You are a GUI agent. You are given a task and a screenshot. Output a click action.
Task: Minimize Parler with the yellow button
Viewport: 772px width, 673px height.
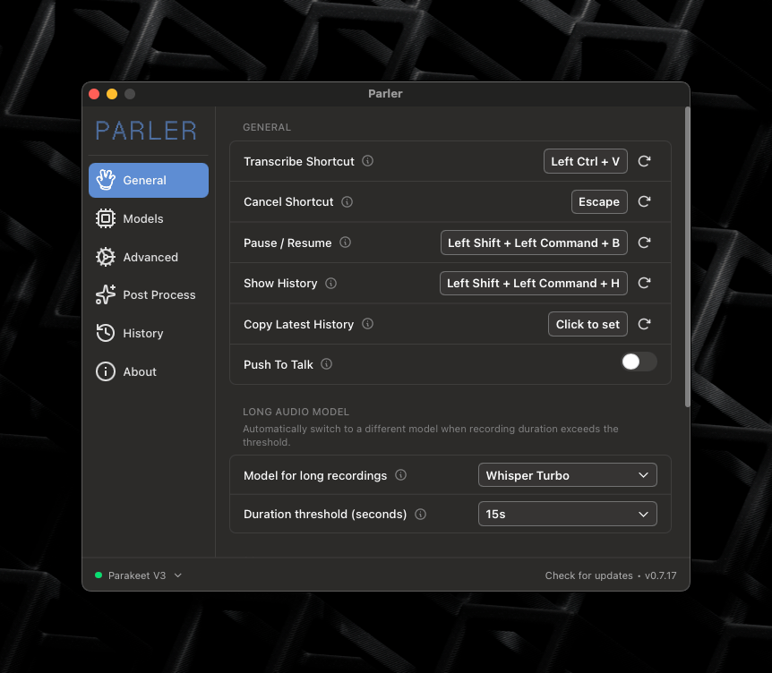112,94
